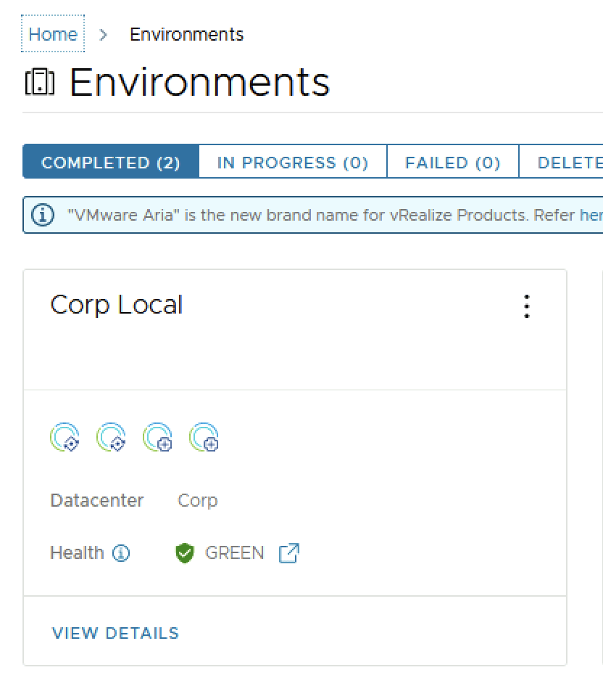Click the first product icon in Corp Local
This screenshot has width=603, height=678.
click(65, 437)
